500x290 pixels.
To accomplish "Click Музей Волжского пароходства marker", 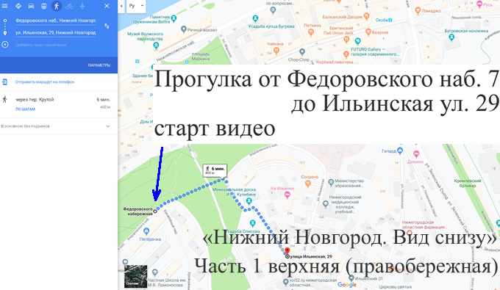I will pyautogui.click(x=156, y=46).
